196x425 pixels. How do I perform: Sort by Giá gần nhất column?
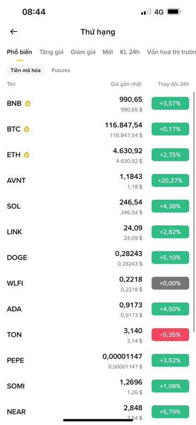126,84
